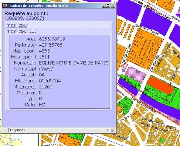Close the Résultats de la requête window

(113, 5)
